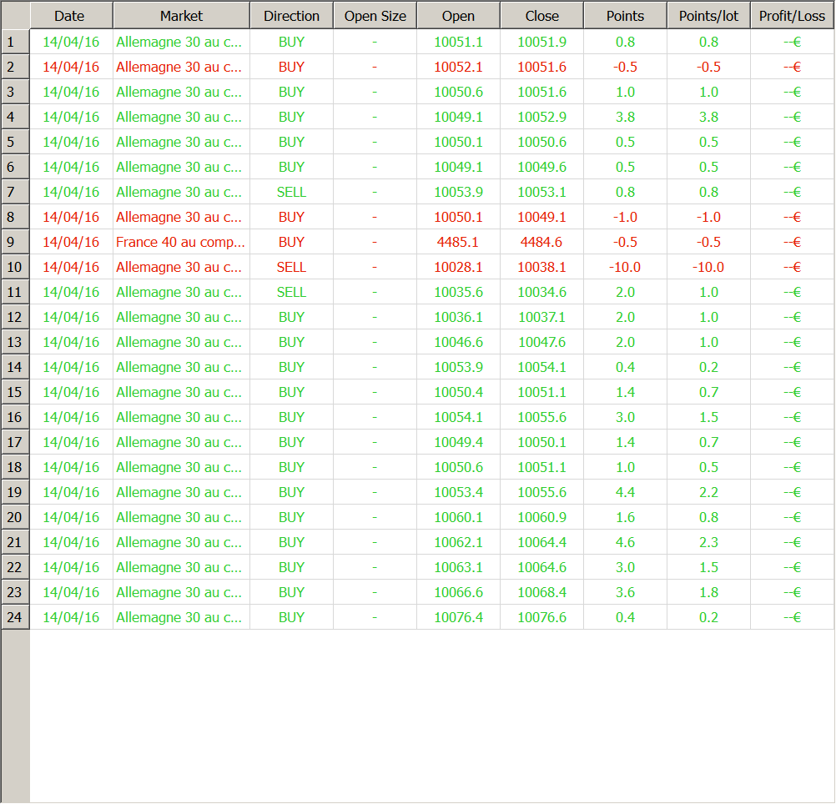The height and width of the screenshot is (804, 836).
Task: Click open price 10051.1 in row 1
Action: point(459,42)
